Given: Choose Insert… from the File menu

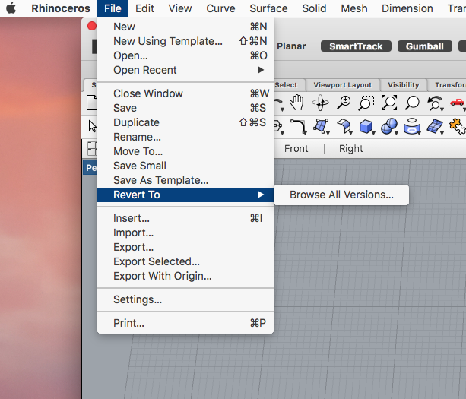Looking at the screenshot, I should coord(185,218).
